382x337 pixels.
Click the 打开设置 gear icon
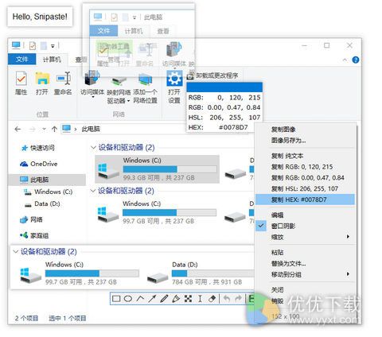pos(174,79)
